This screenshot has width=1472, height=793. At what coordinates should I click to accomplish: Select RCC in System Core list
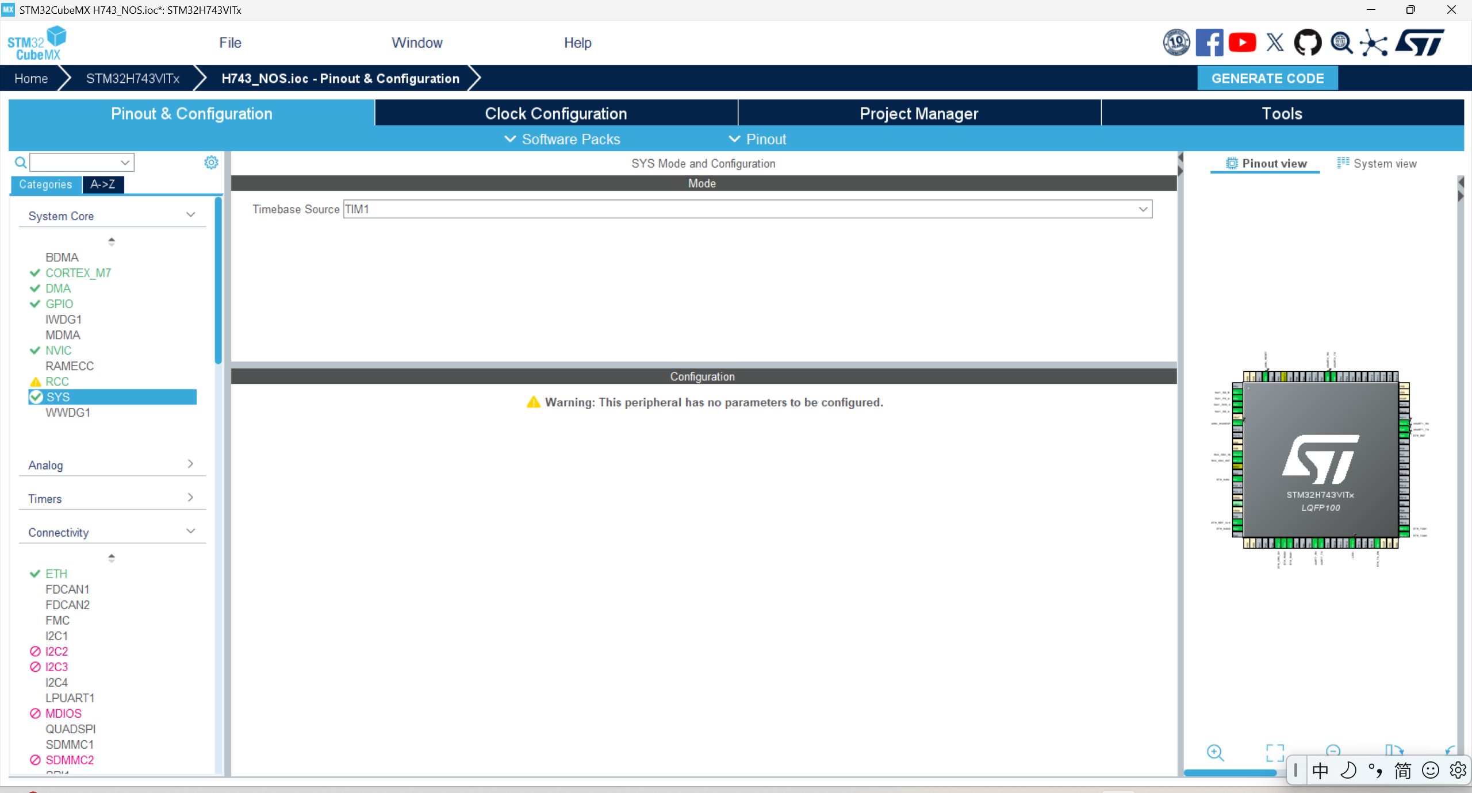tap(57, 382)
